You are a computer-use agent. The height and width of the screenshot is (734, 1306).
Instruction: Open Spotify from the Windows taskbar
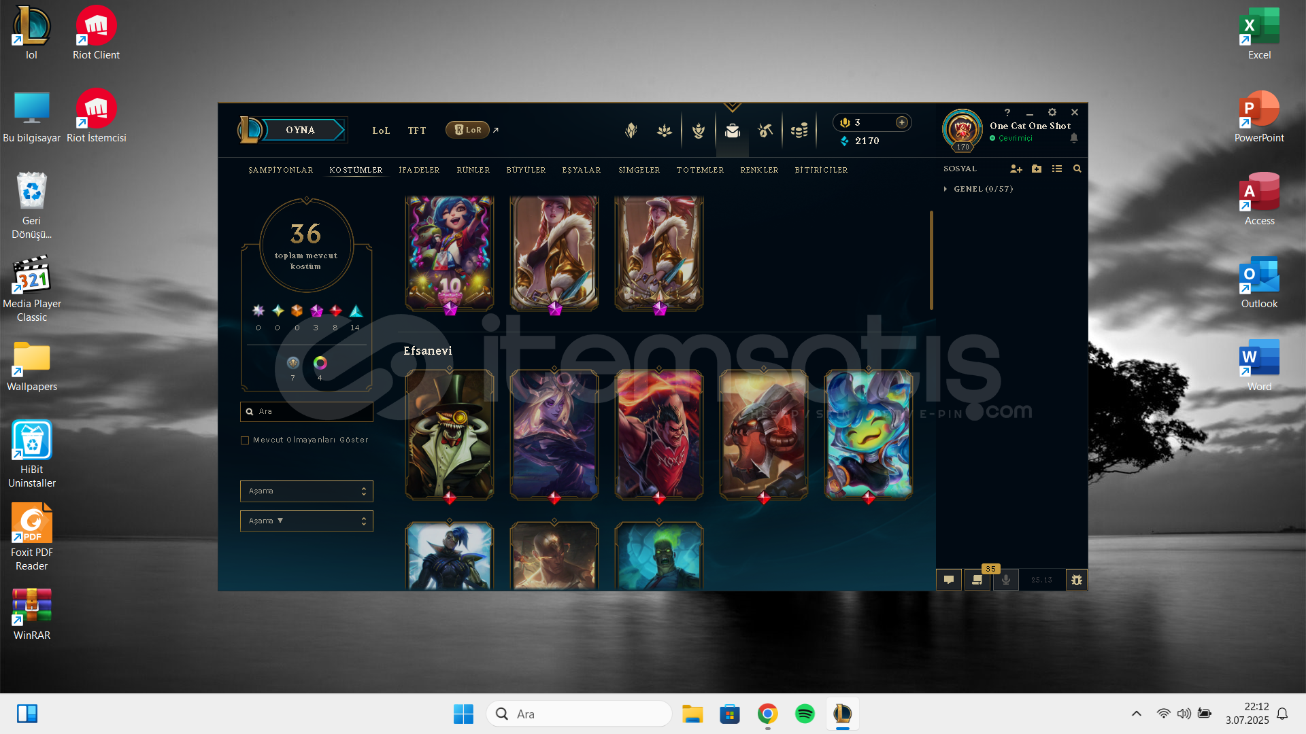(805, 714)
